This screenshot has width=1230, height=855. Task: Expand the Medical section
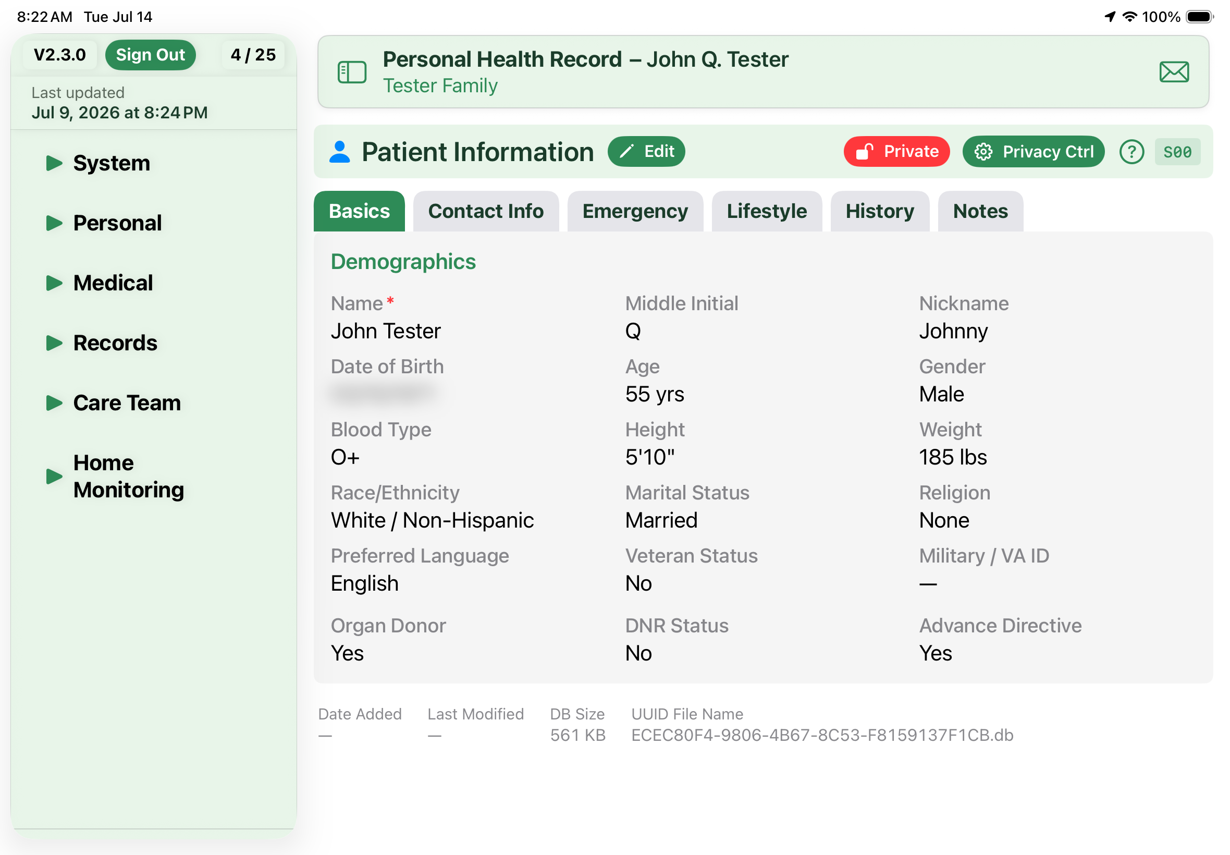click(100, 283)
